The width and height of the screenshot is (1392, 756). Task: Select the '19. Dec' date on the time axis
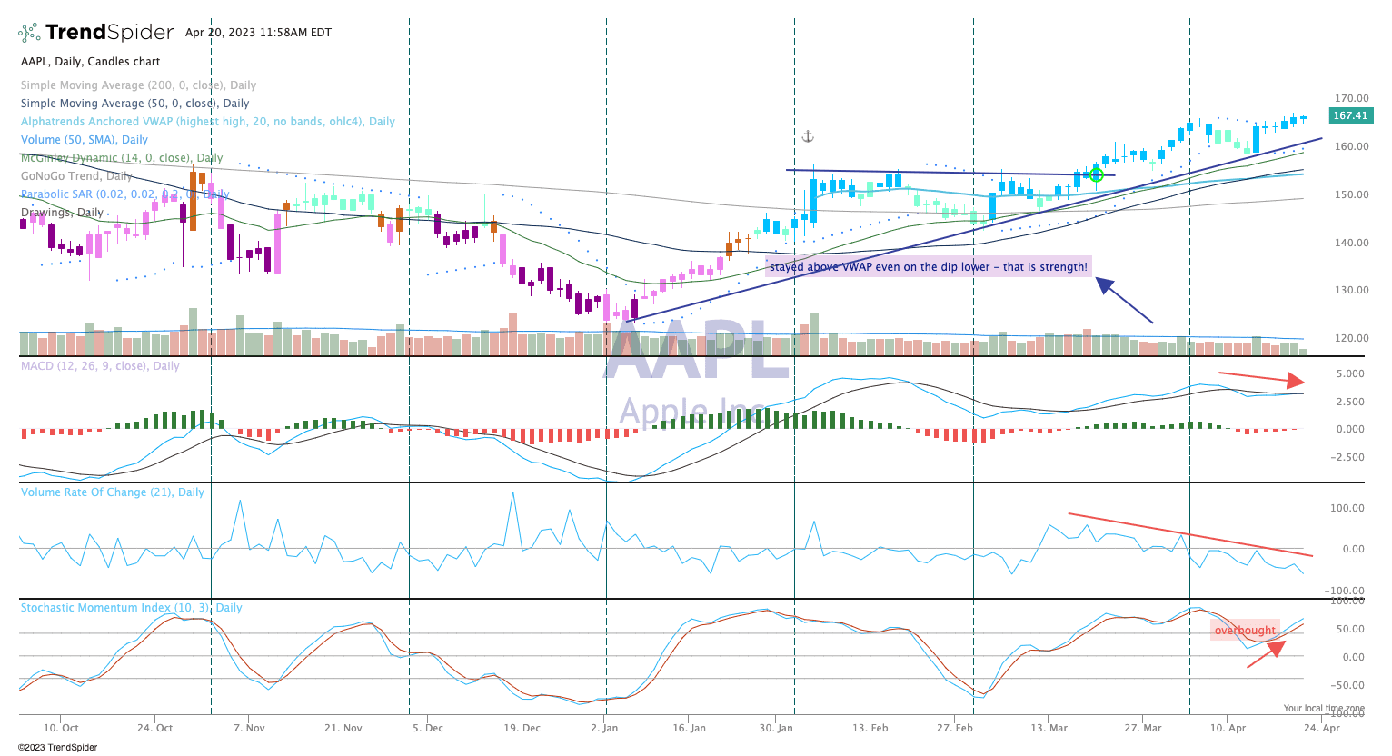(522, 728)
